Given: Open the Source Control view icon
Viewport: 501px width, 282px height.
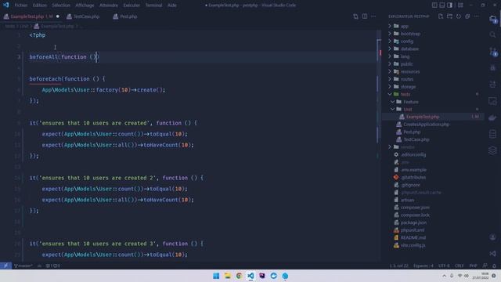Looking at the screenshot, I should (x=492, y=51).
